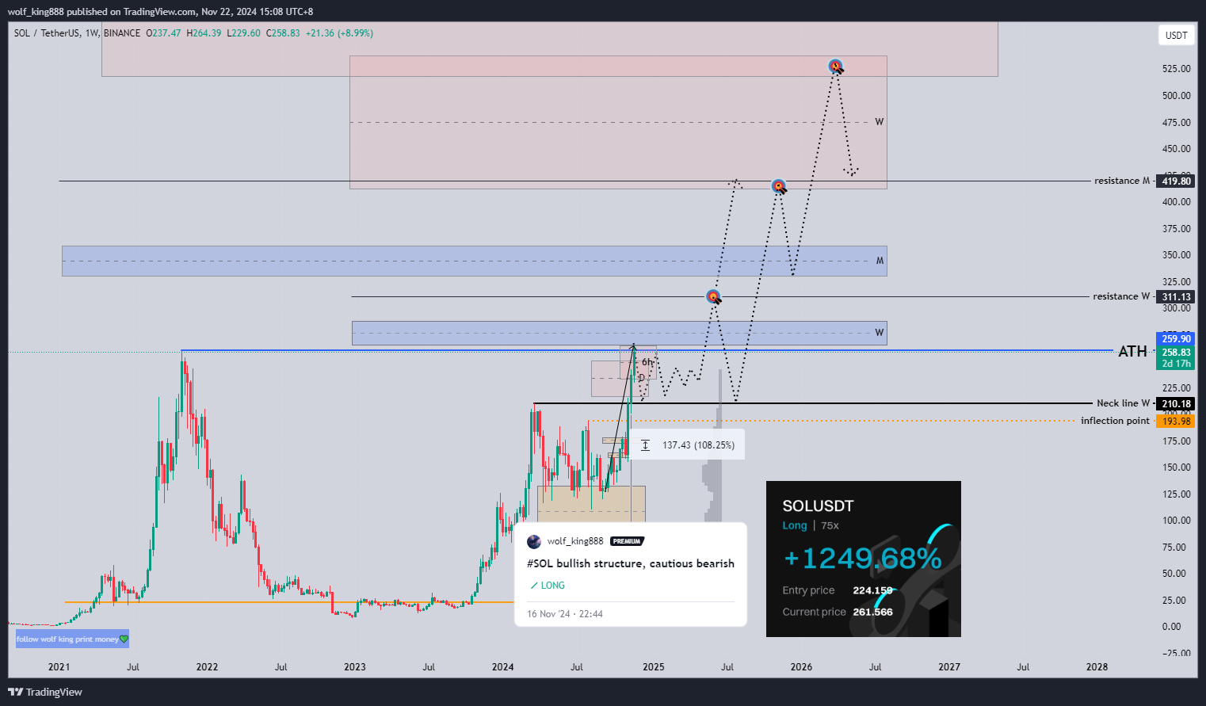Click the published header text by wolf_king888
This screenshot has width=1206, height=706.
(x=160, y=12)
